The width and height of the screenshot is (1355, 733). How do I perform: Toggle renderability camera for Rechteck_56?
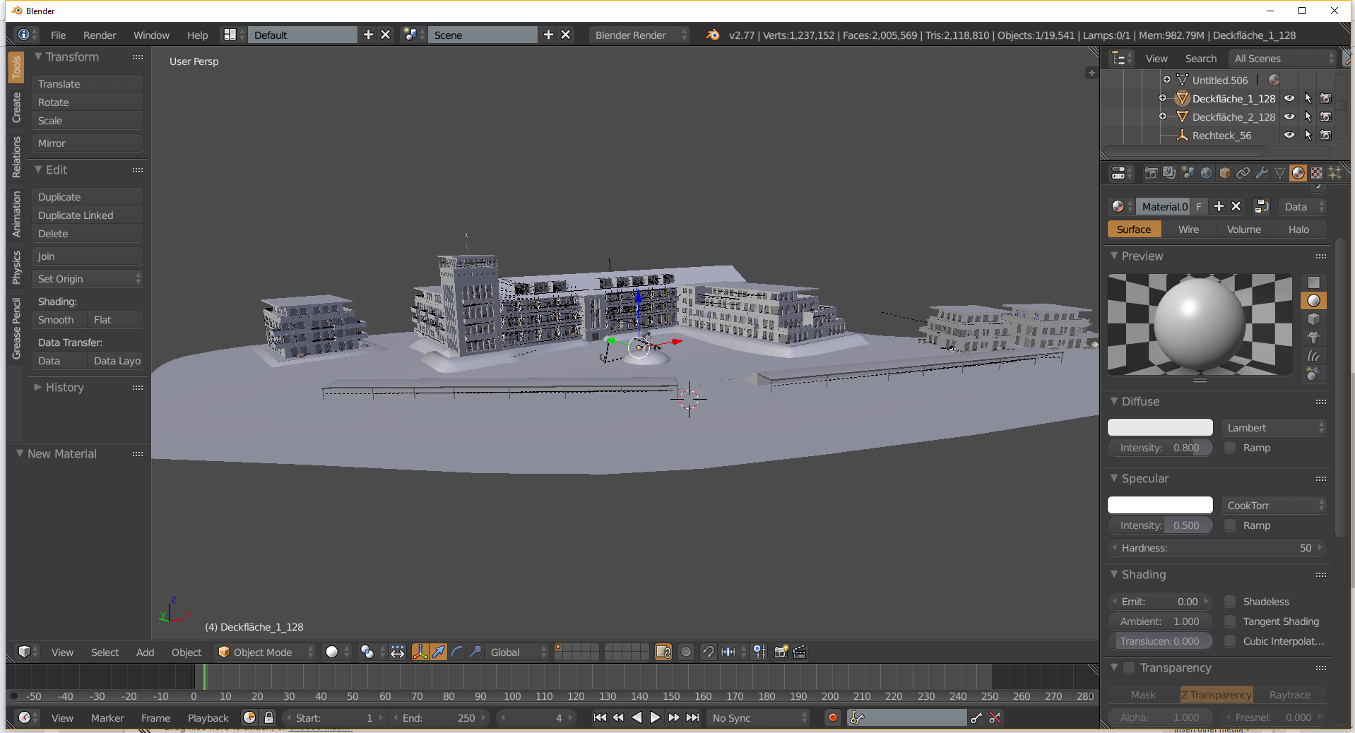tap(1326, 135)
